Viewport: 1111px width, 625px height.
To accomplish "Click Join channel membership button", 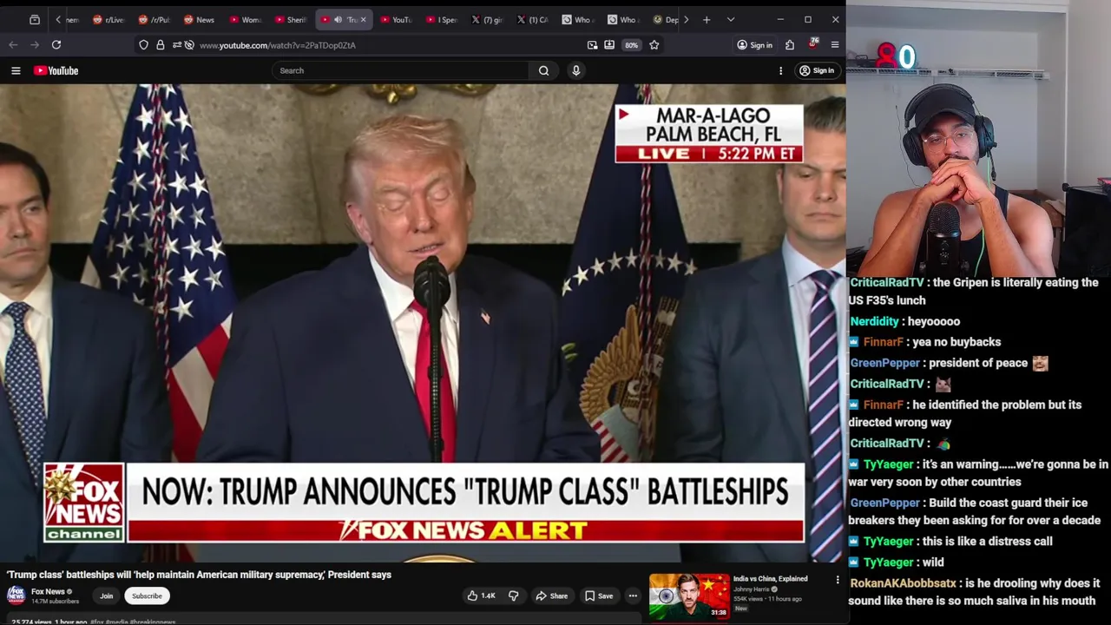I will tap(106, 596).
